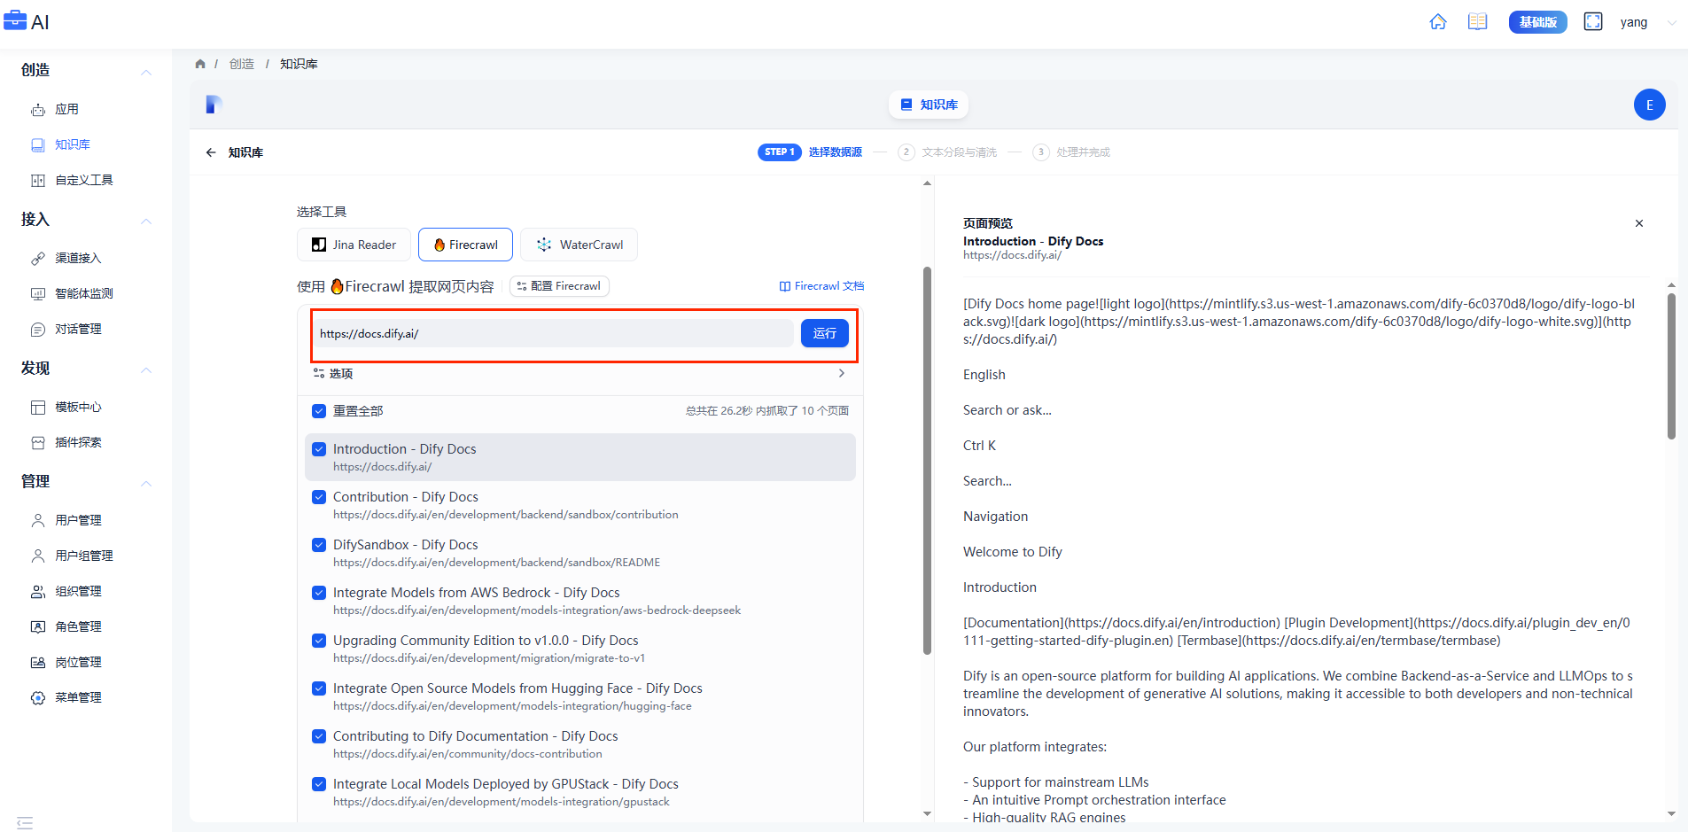
Task: Select the Jina Reader tool
Action: 354,245
